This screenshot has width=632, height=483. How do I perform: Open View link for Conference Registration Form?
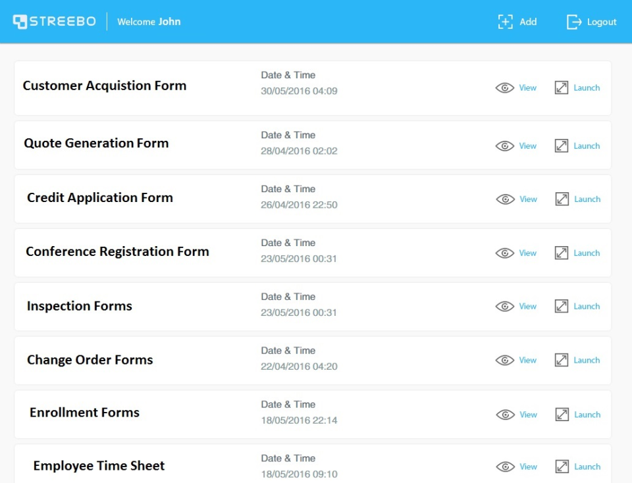527,253
